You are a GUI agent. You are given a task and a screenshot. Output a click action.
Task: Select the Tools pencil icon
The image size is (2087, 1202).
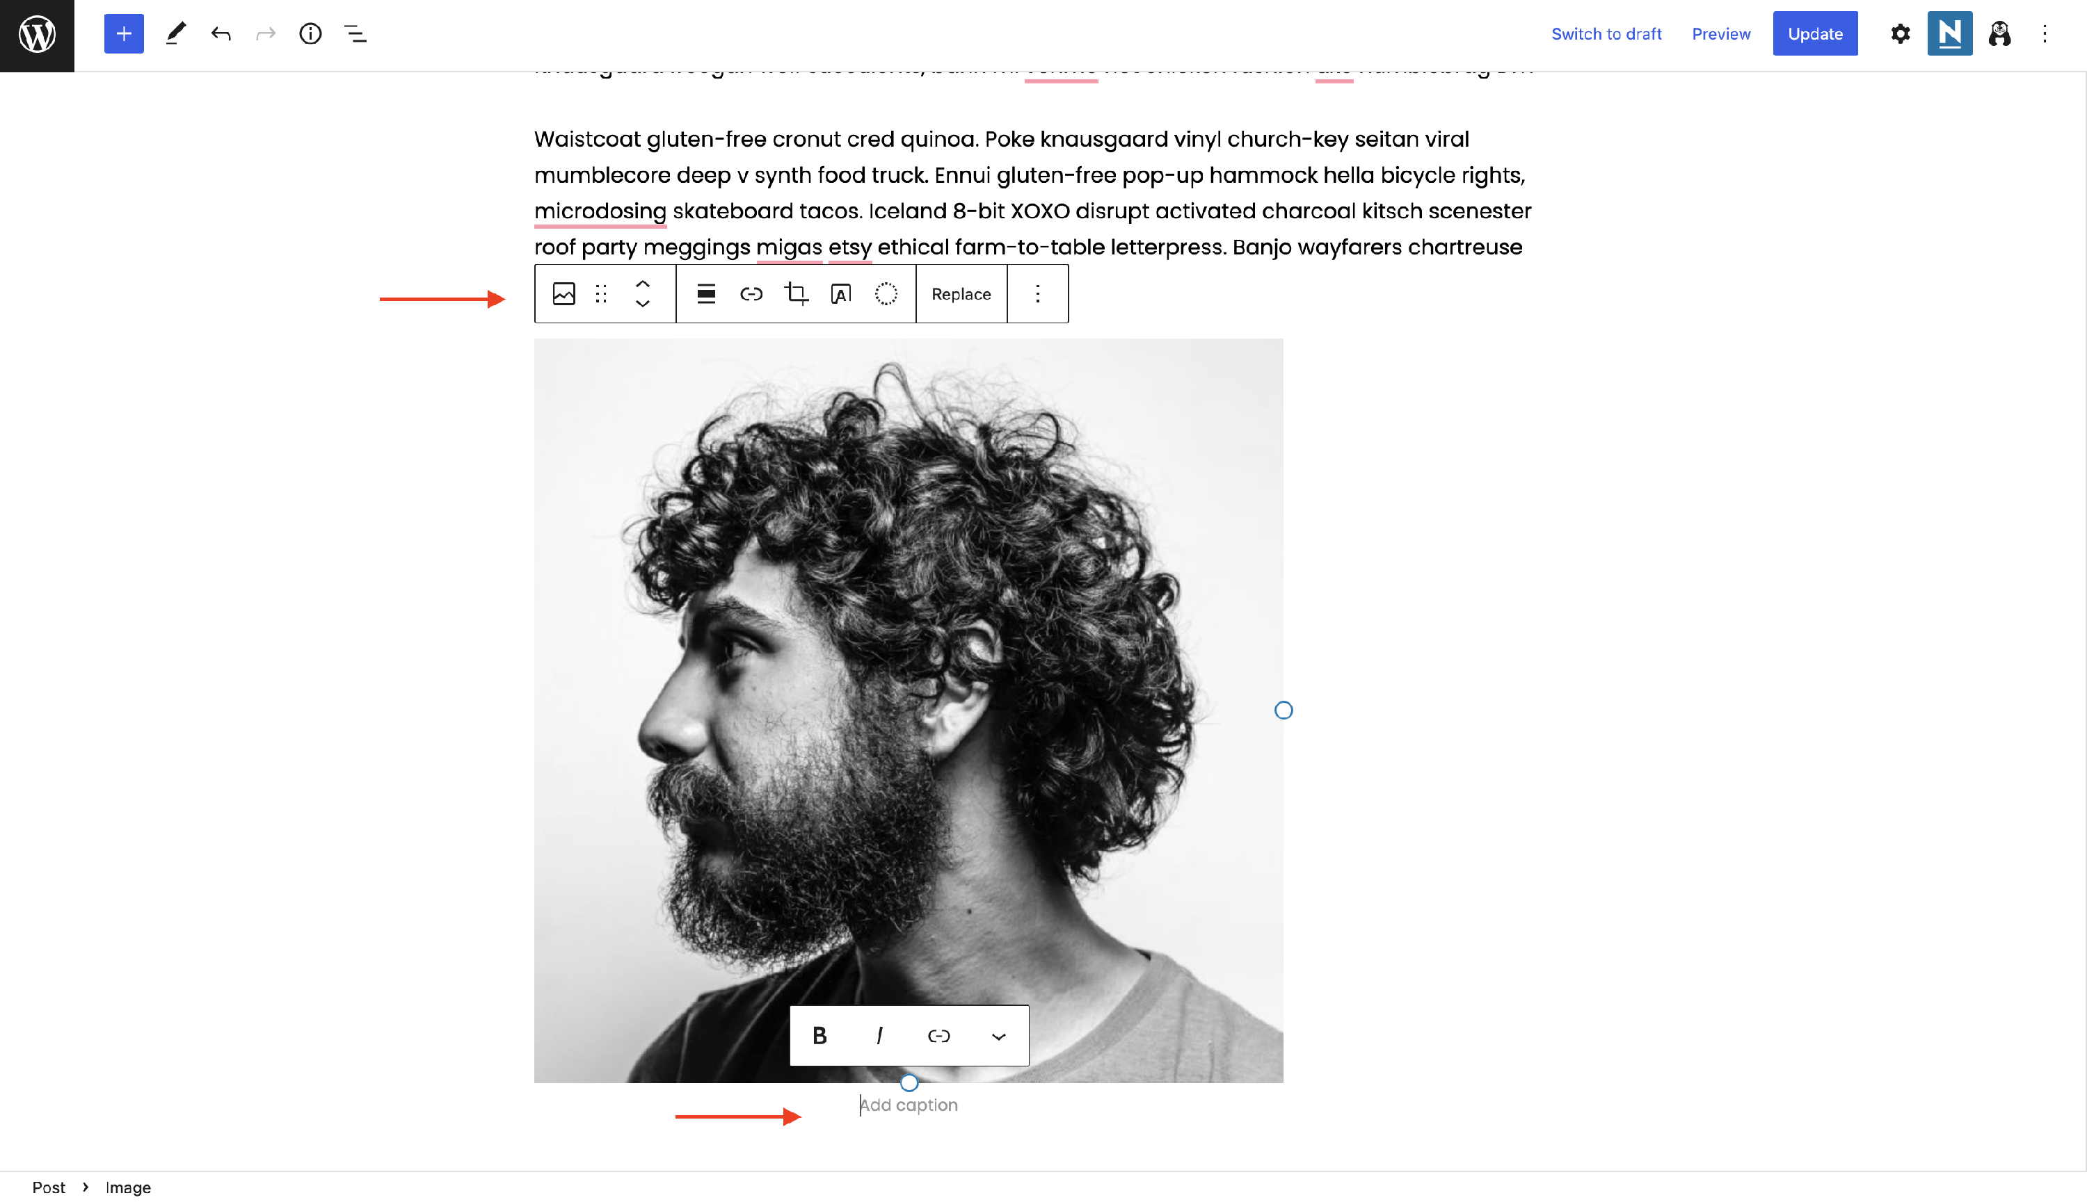coord(175,34)
